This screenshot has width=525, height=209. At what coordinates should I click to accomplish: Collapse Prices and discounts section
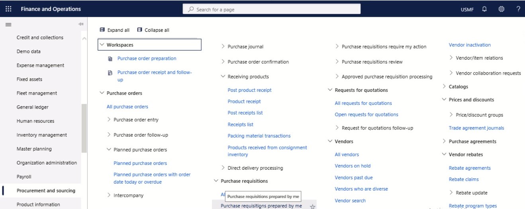[x=445, y=99]
